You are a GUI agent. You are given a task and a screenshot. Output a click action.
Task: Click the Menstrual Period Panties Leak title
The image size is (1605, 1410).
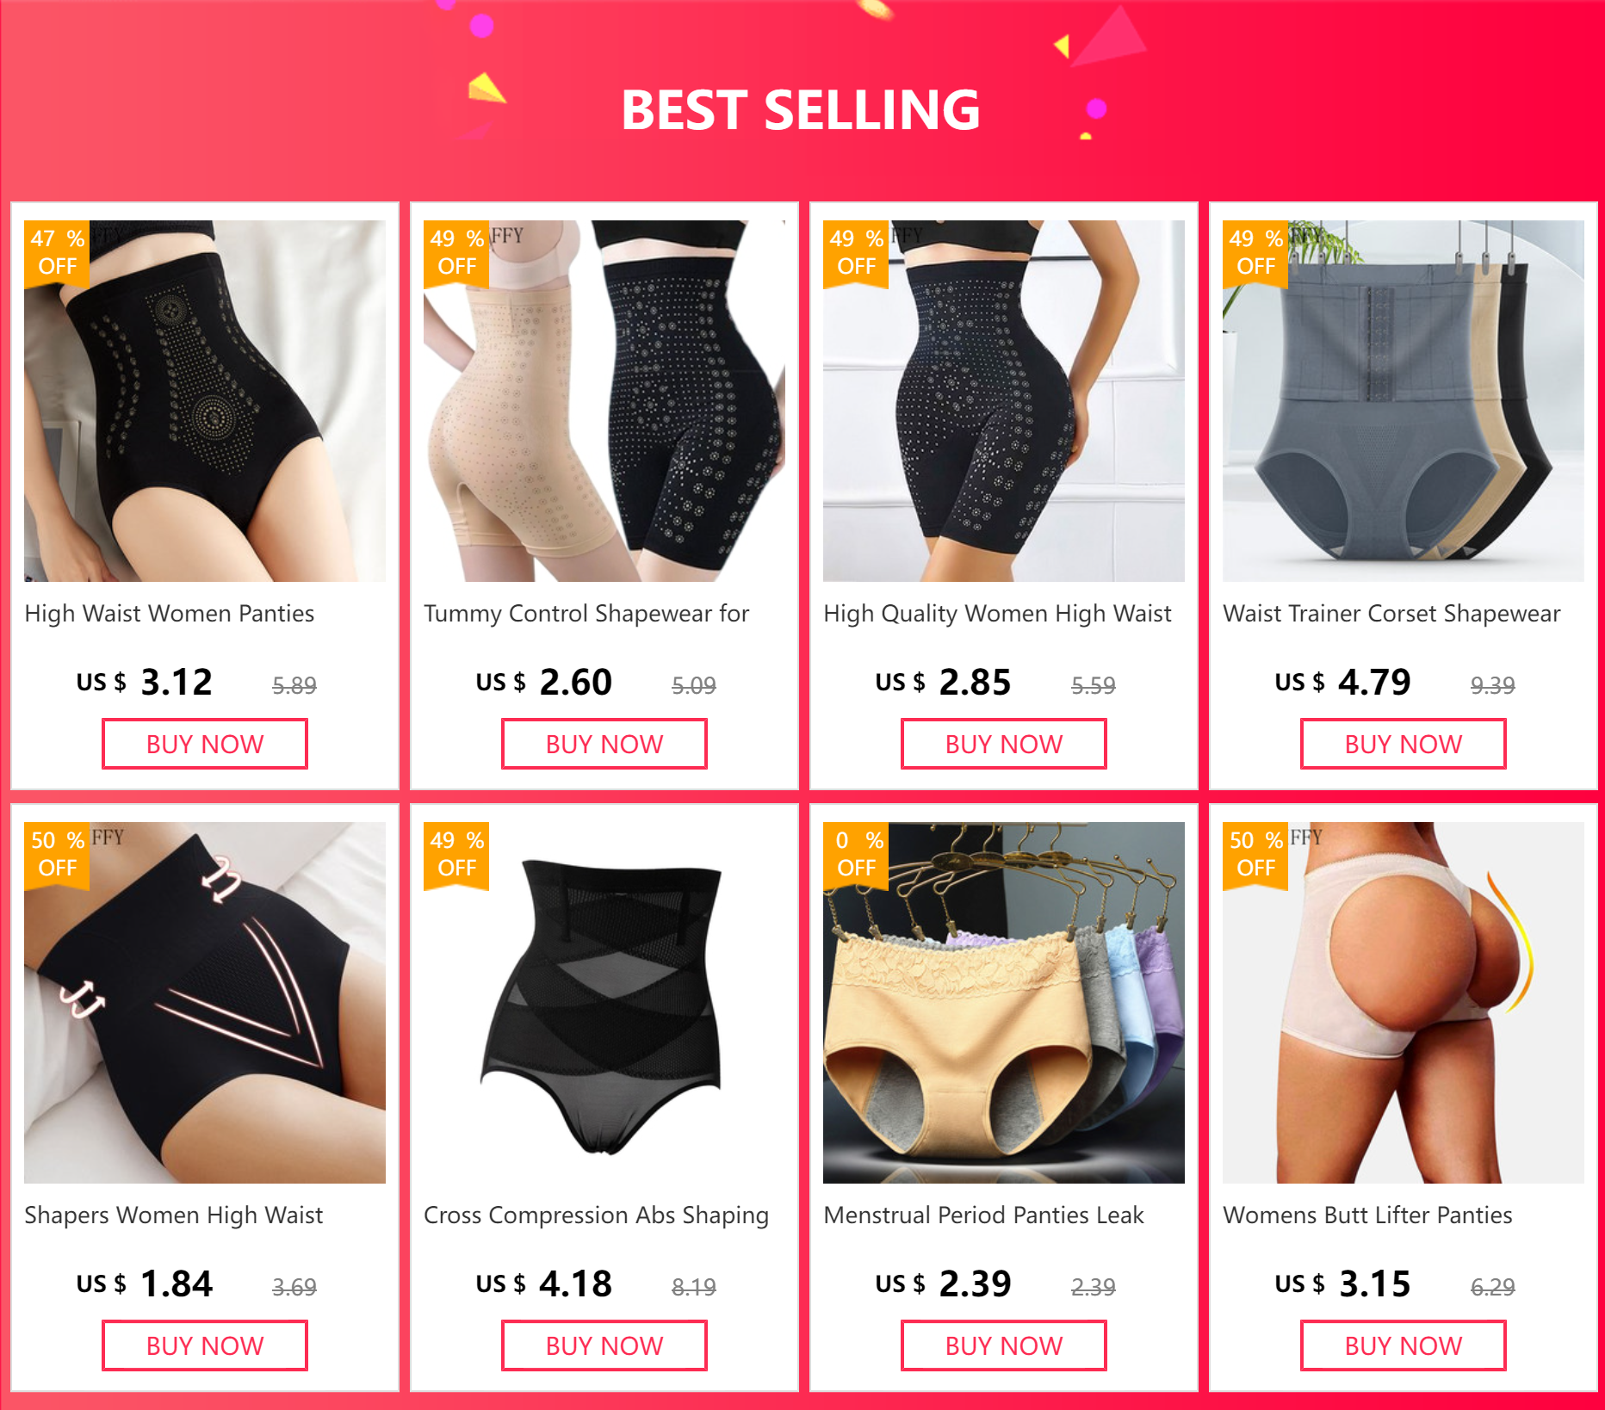[x=983, y=1215]
